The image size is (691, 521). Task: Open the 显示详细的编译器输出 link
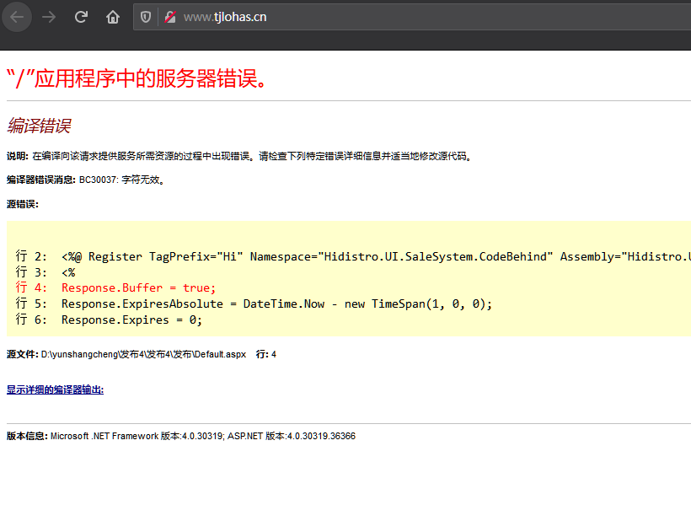pyautogui.click(x=55, y=389)
